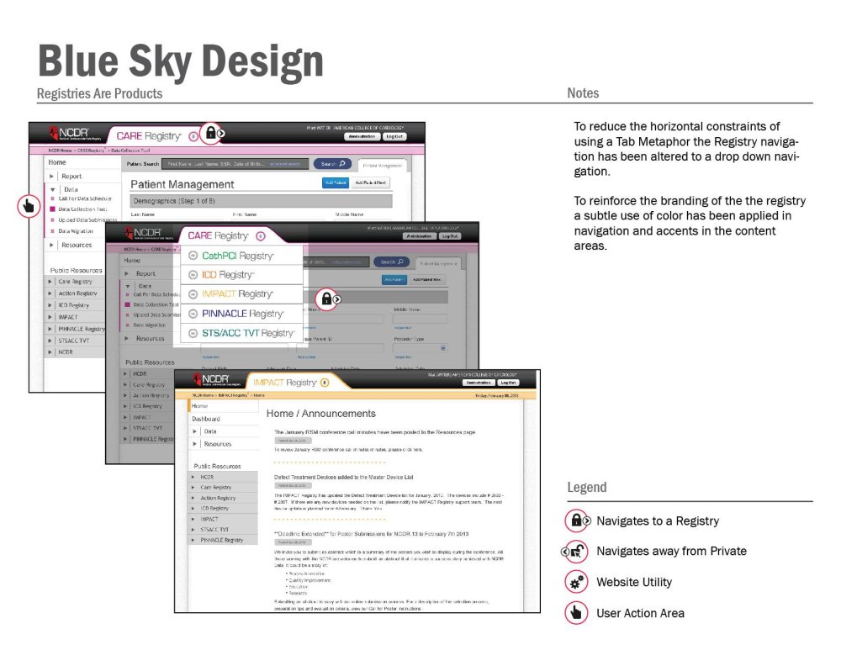Click the IMPACT Registry breadcrumb link

[233, 395]
